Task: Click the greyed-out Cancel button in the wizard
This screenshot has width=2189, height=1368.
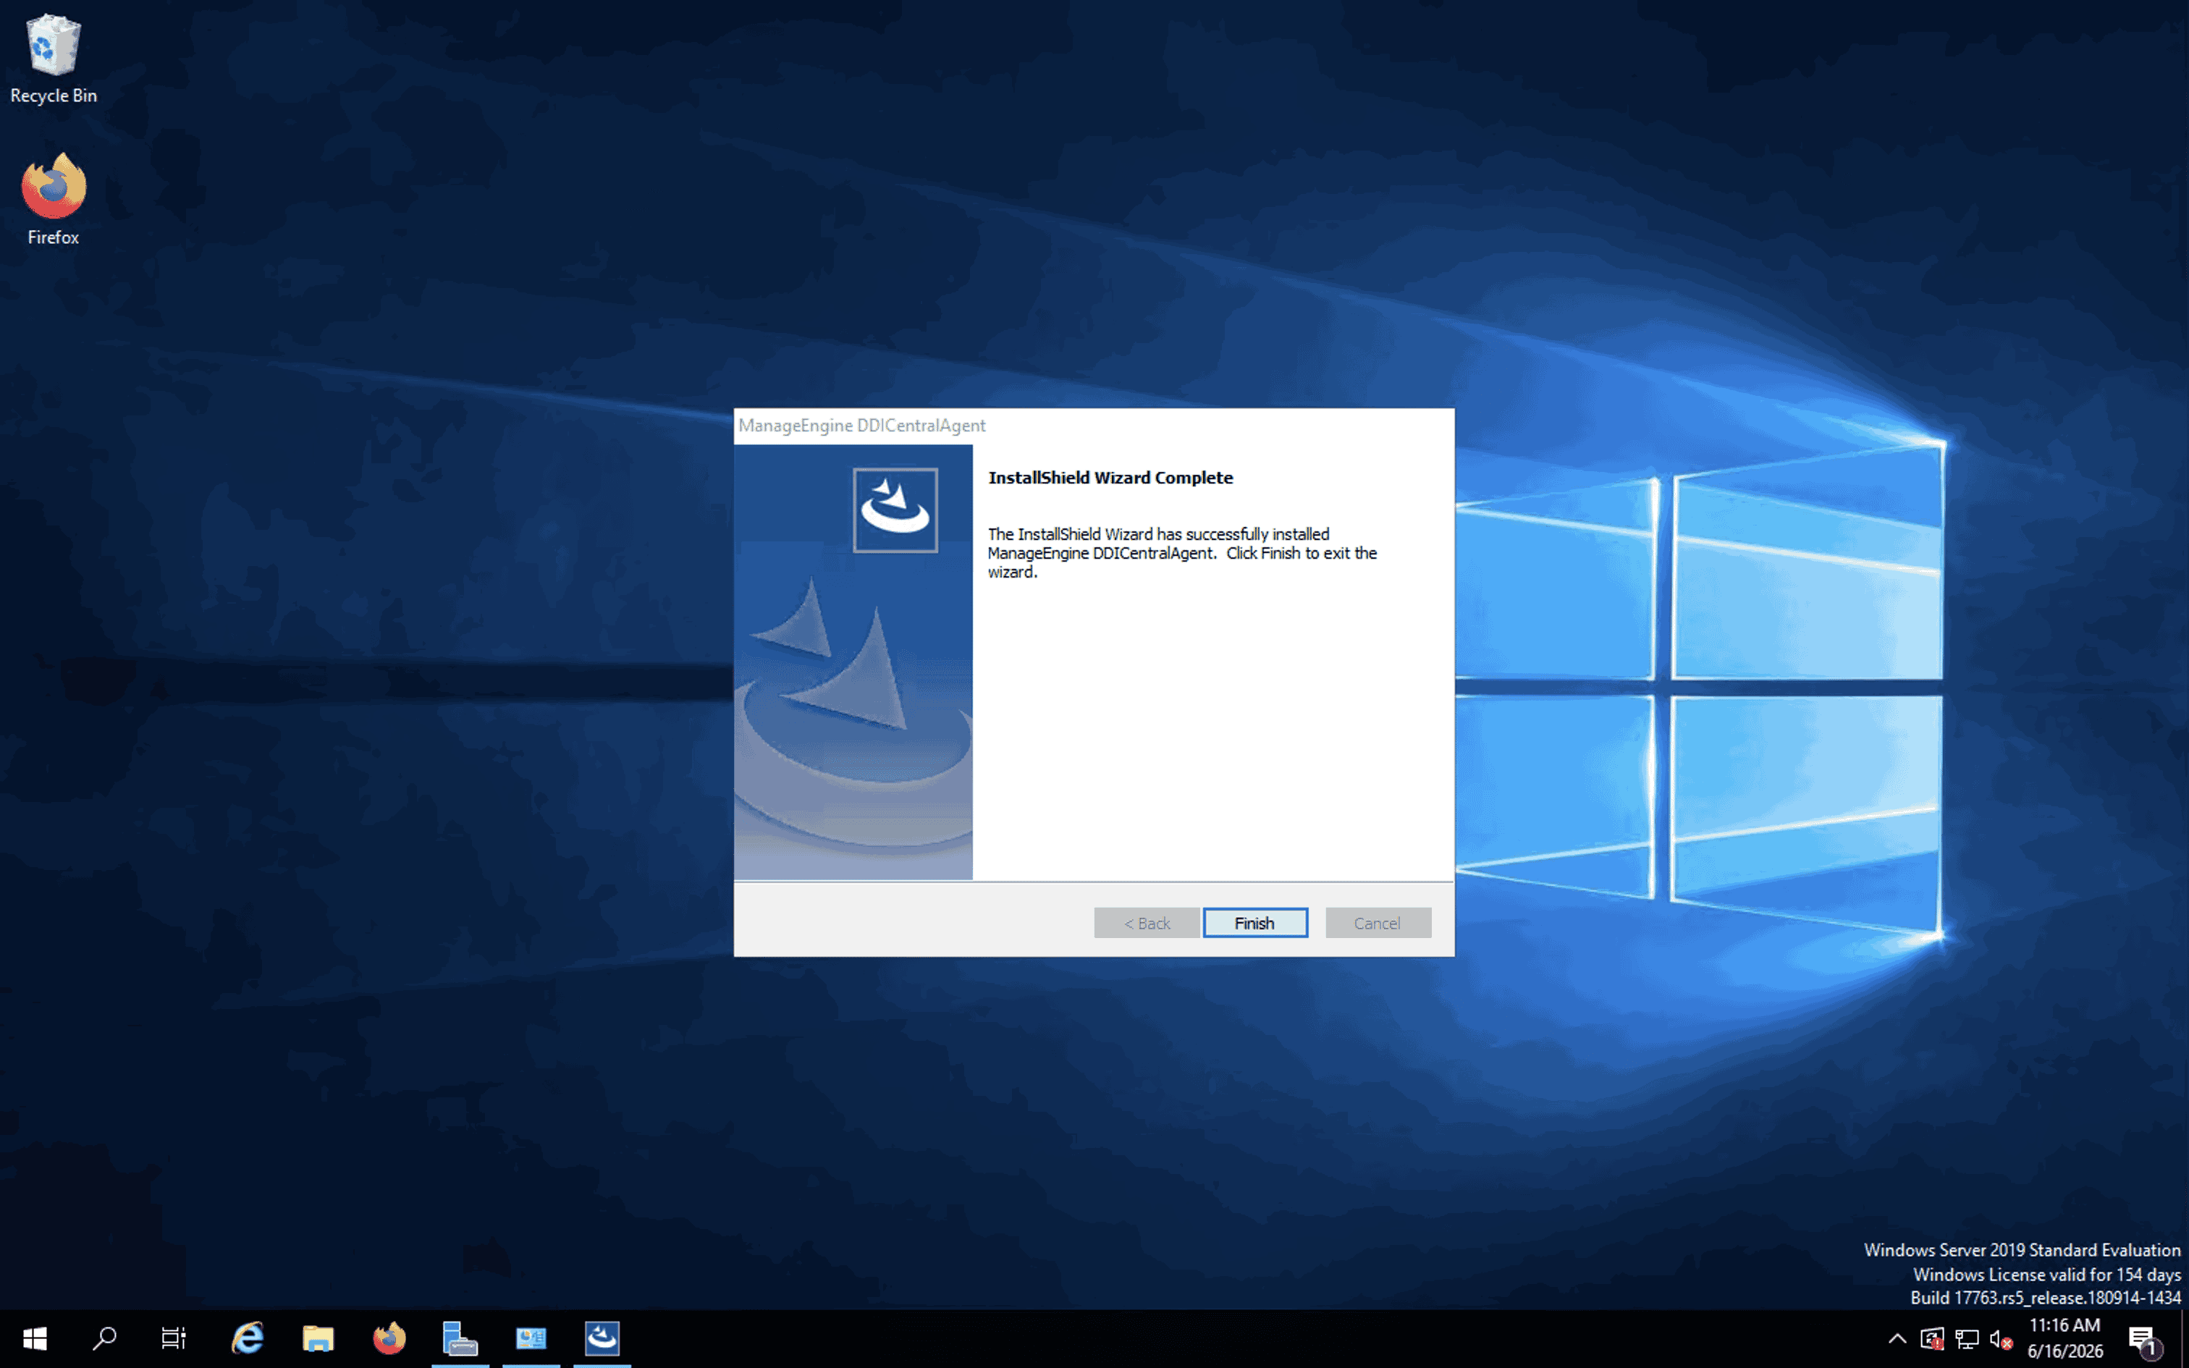Action: [1378, 923]
